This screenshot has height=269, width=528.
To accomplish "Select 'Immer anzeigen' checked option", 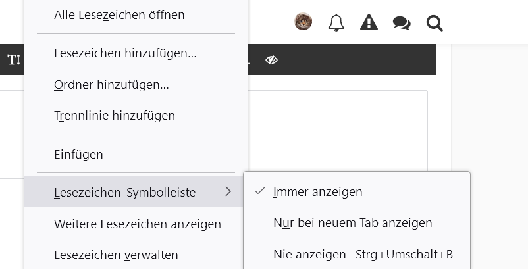I will tap(317, 192).
